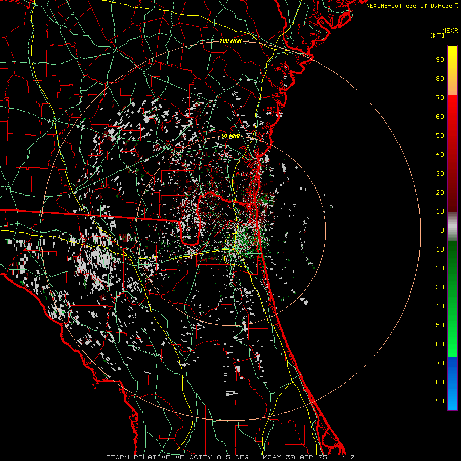The image size is (461, 461).
Task: Click the -60 scale value
Action: point(438,344)
